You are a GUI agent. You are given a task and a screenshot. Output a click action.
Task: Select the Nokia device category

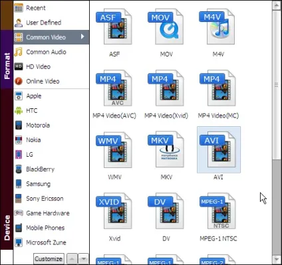pos(51,139)
